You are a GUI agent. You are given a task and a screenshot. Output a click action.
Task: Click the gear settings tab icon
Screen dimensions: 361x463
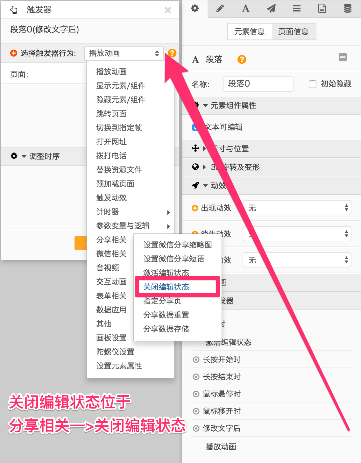coord(195,9)
